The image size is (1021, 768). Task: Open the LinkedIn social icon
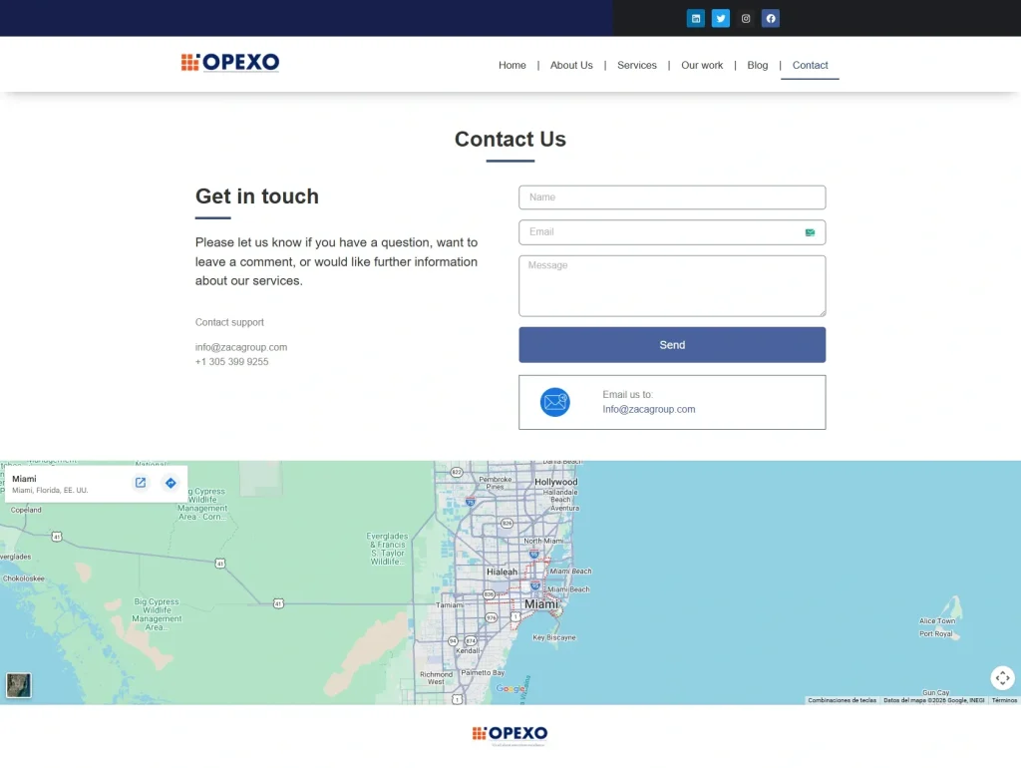pos(695,18)
